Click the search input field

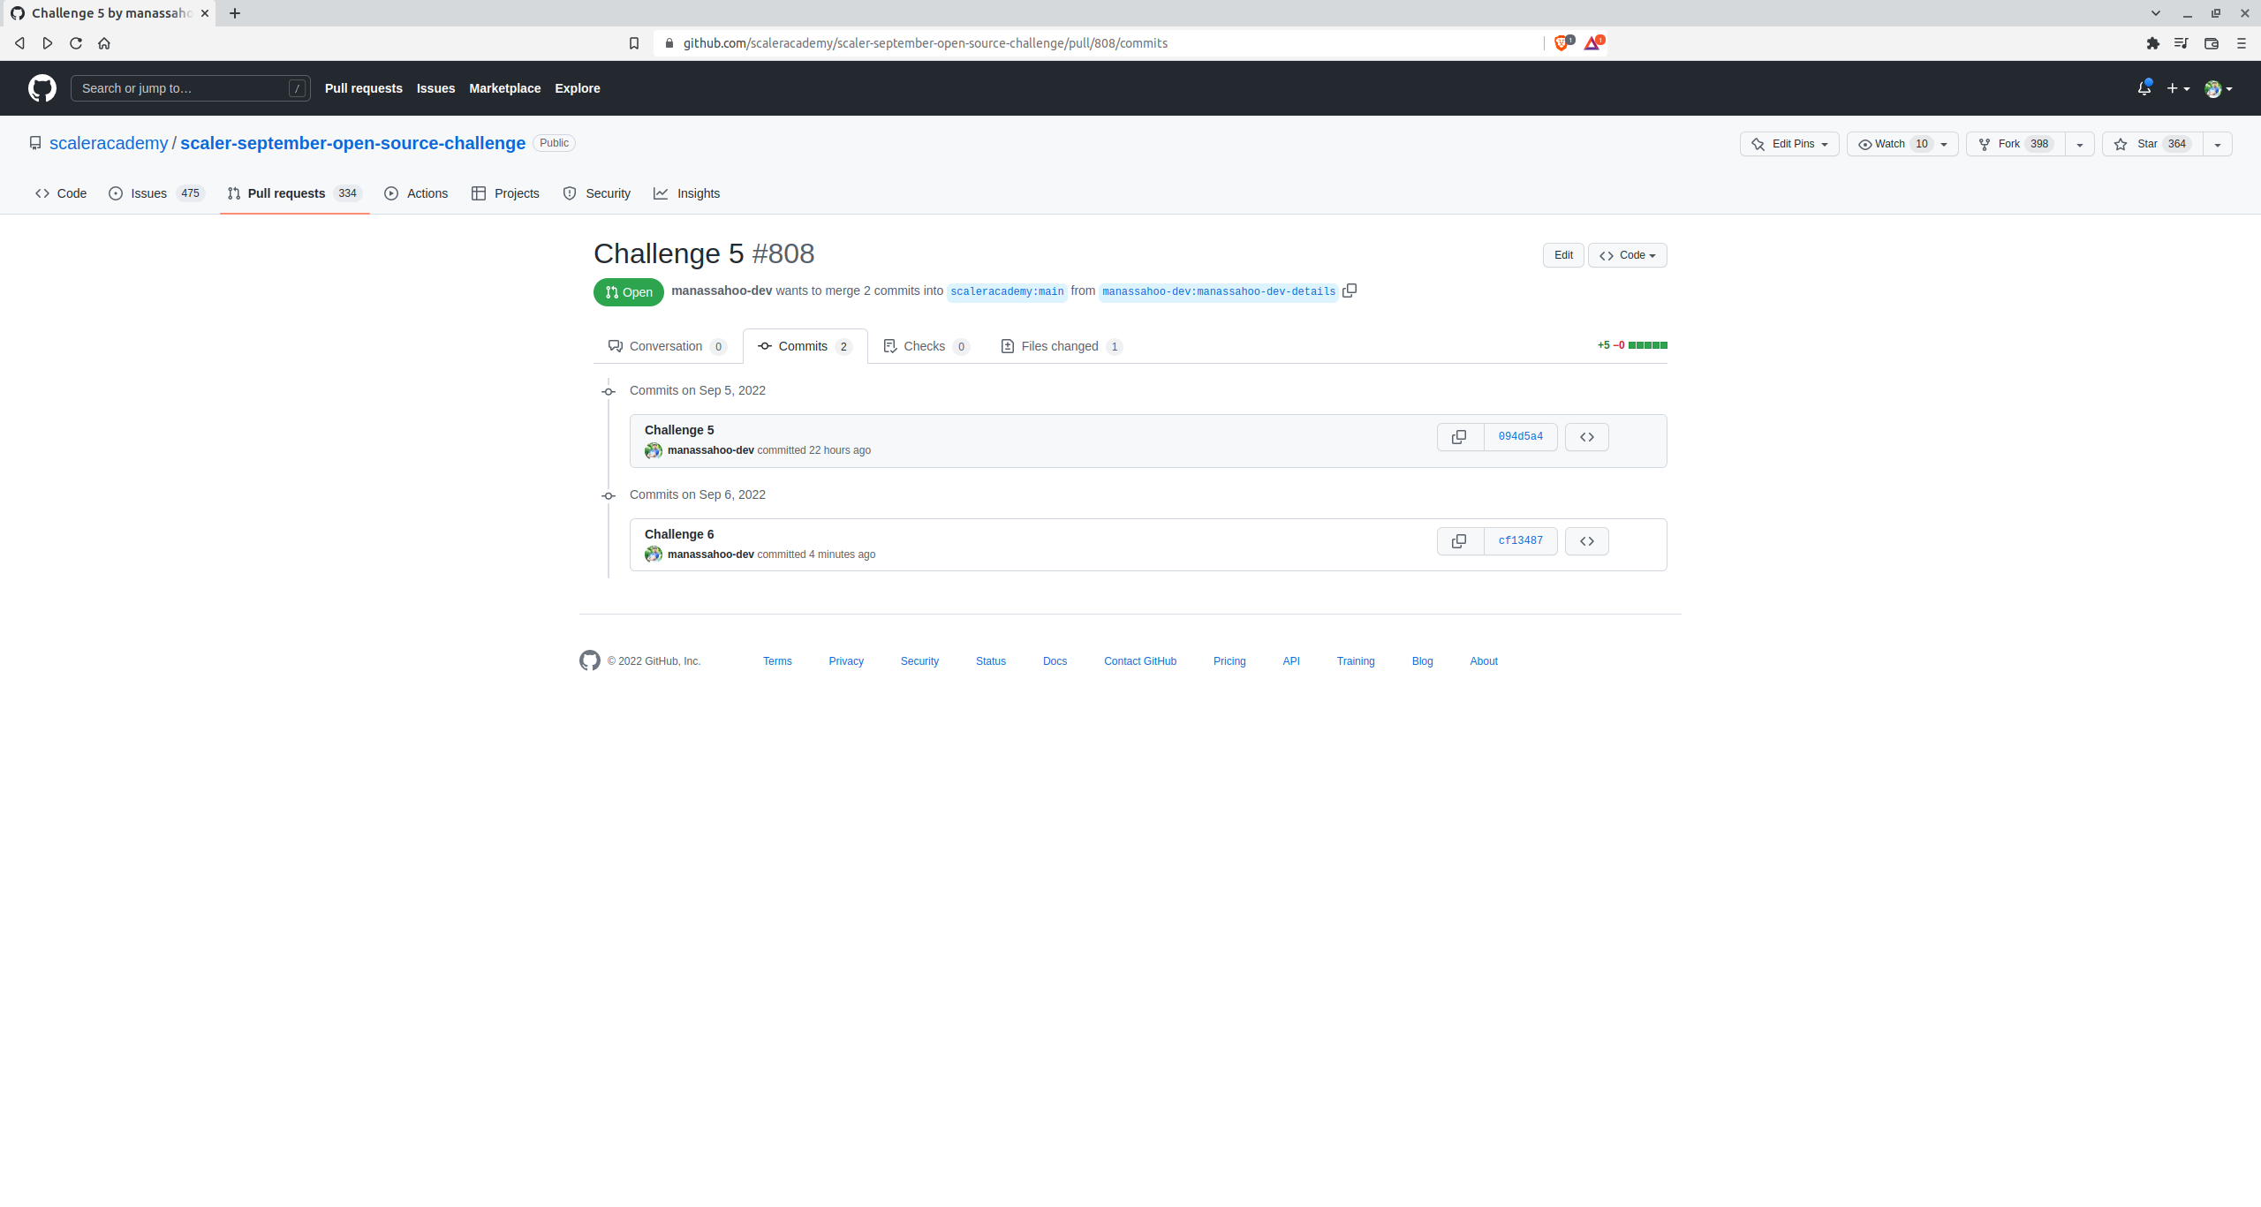click(190, 87)
